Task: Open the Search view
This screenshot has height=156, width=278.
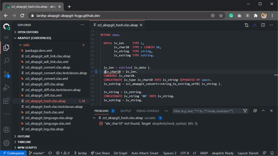Action: (x=6, y=61)
